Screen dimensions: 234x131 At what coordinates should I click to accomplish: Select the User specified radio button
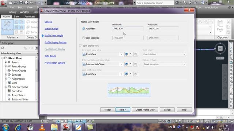point(84,38)
